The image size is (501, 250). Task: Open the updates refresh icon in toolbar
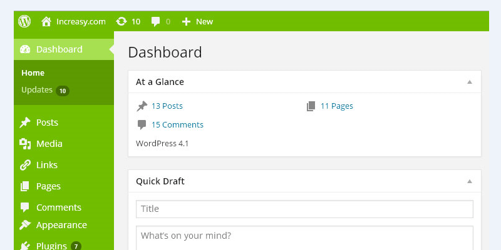(121, 21)
